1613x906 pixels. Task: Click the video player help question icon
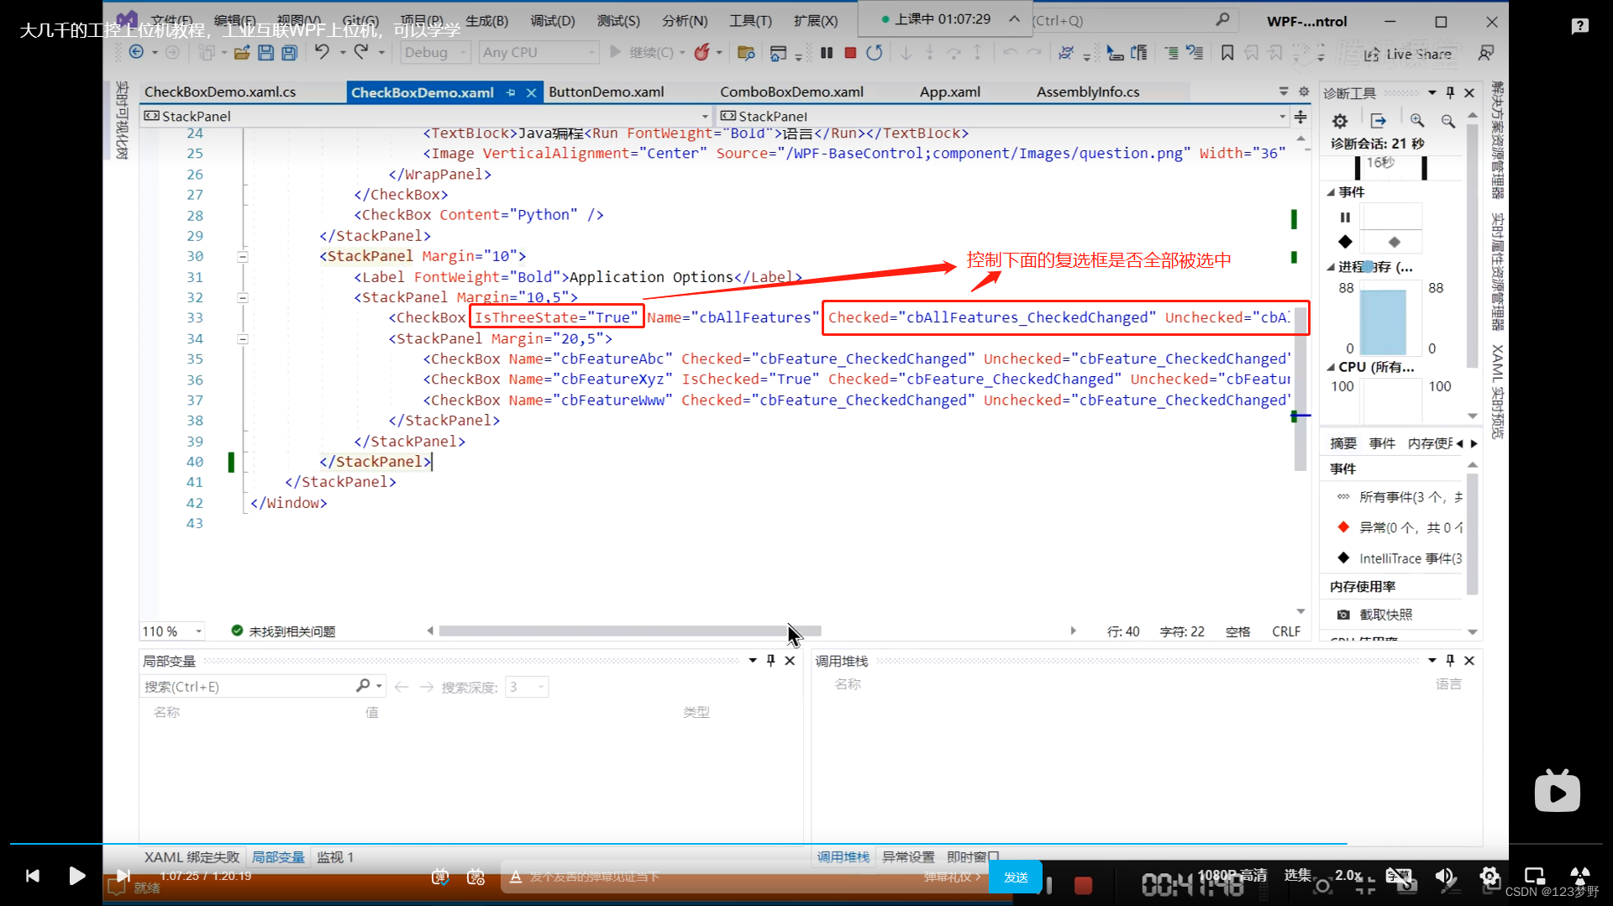point(1579,26)
